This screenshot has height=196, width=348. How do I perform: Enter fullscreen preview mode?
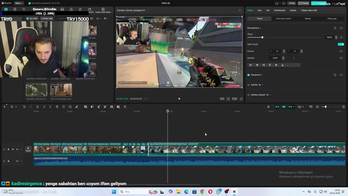(241, 99)
